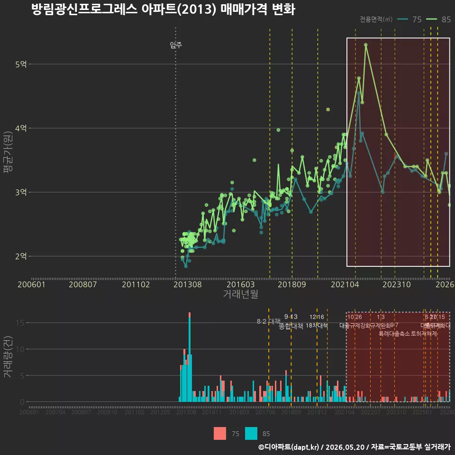Click the 200807 label on price chart axis

point(82,284)
